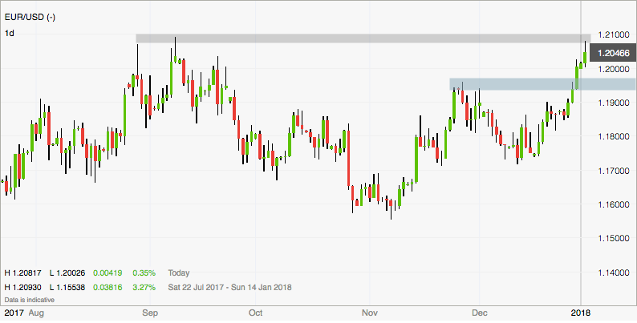
Task: Click the Today label
Action: [x=179, y=273]
